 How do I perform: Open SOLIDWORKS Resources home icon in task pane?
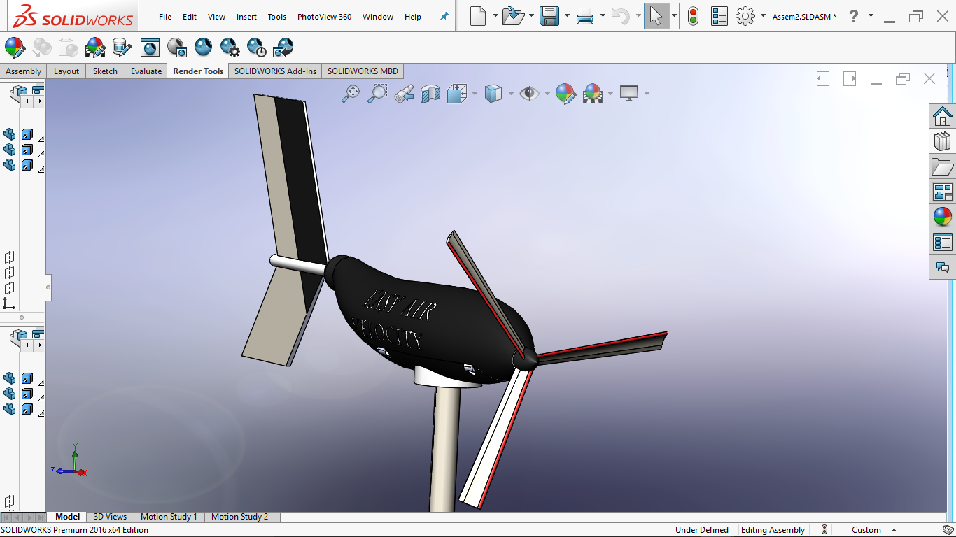[943, 116]
